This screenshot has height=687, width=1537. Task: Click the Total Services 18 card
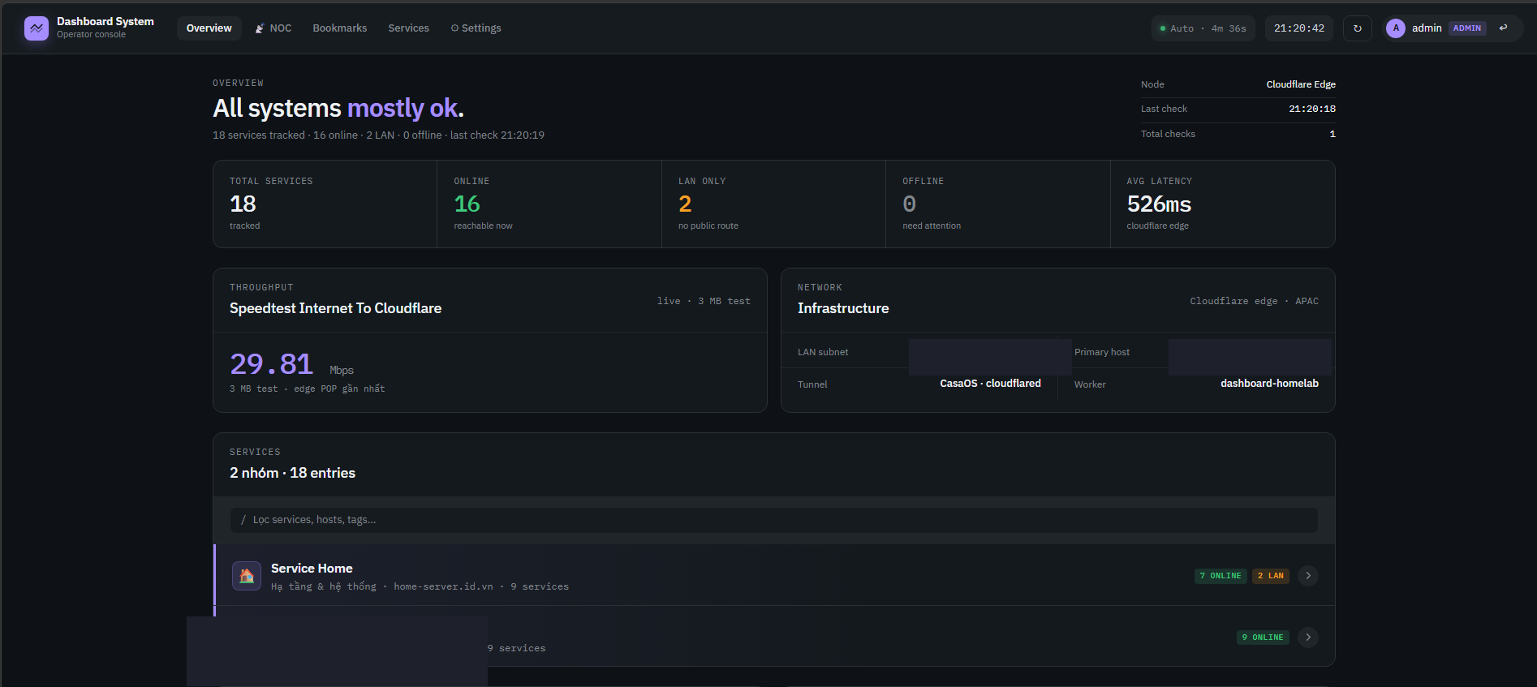(x=325, y=204)
